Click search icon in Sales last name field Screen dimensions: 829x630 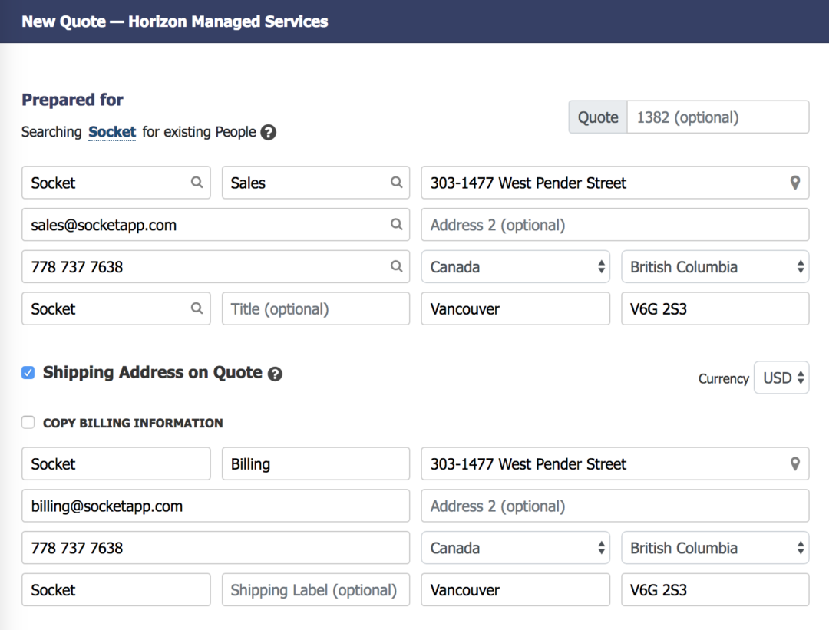coord(397,183)
